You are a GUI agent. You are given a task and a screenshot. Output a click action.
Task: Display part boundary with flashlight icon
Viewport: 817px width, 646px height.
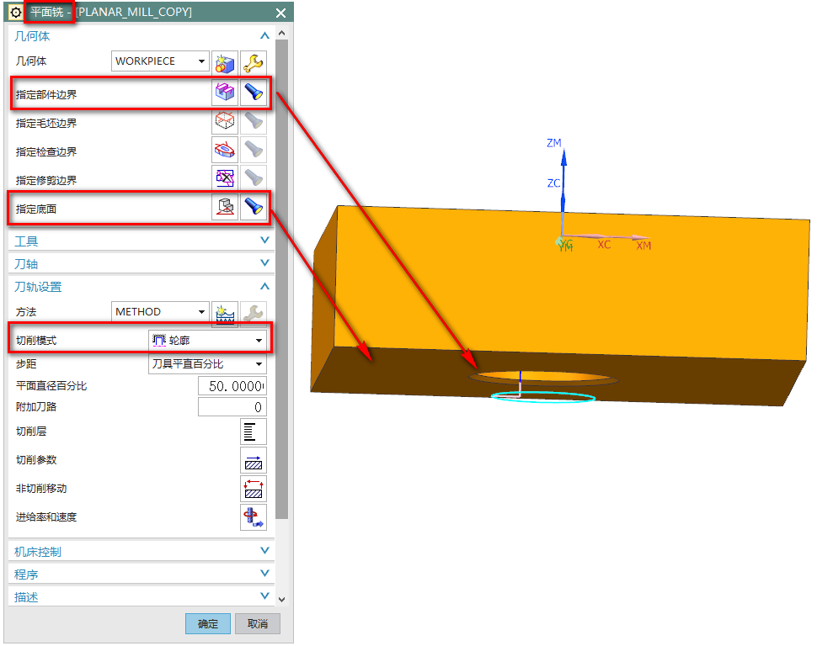(254, 93)
